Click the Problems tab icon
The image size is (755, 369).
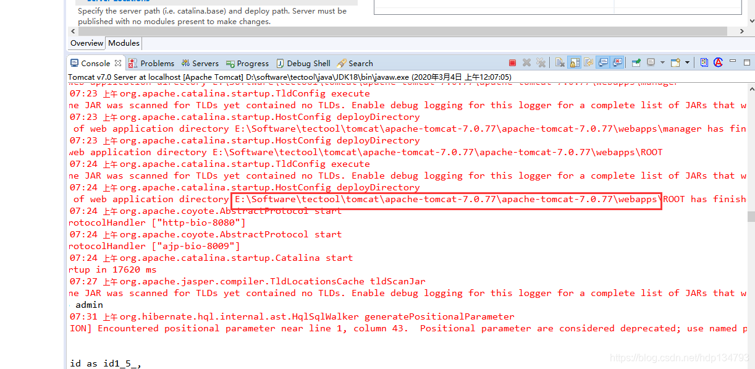133,63
